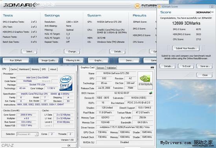The image size is (216, 148).
Task: Click the Driver Version field in GPU-Z
Action: click(x=124, y=127)
